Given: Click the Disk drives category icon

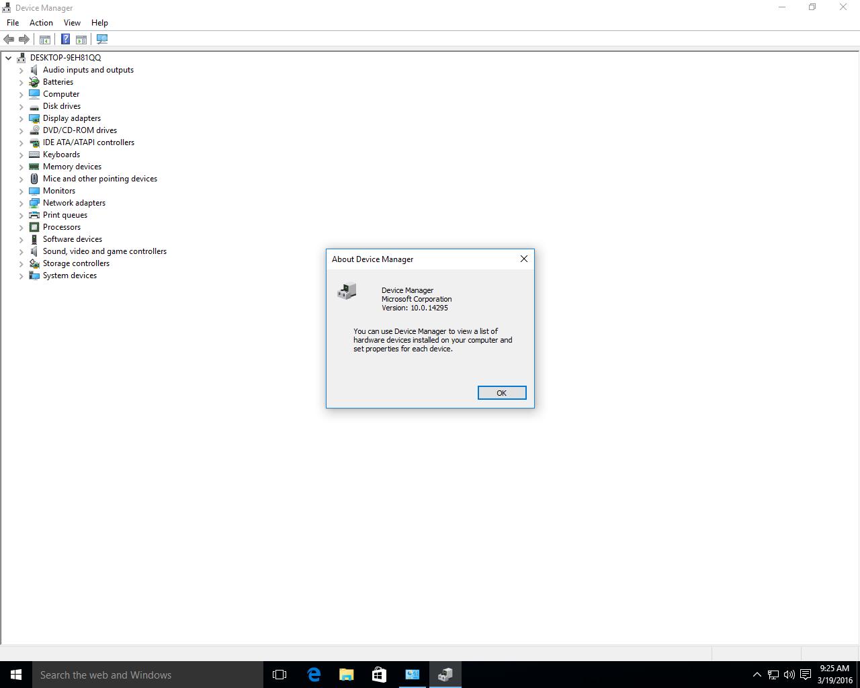Looking at the screenshot, I should (x=34, y=106).
